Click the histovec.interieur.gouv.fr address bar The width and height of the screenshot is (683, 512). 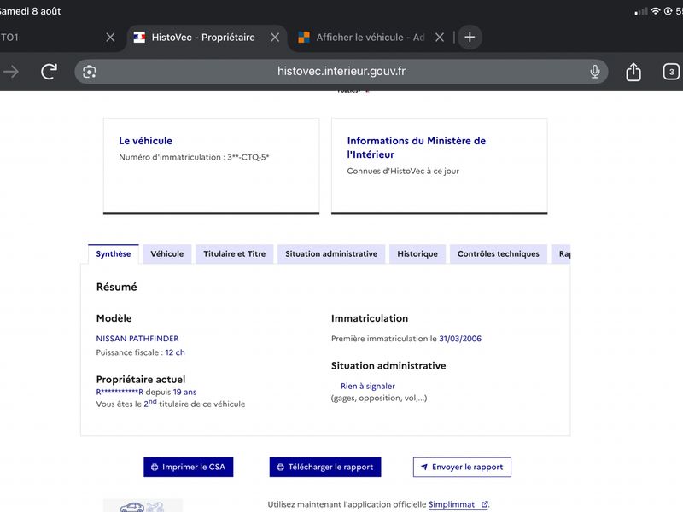(x=341, y=72)
